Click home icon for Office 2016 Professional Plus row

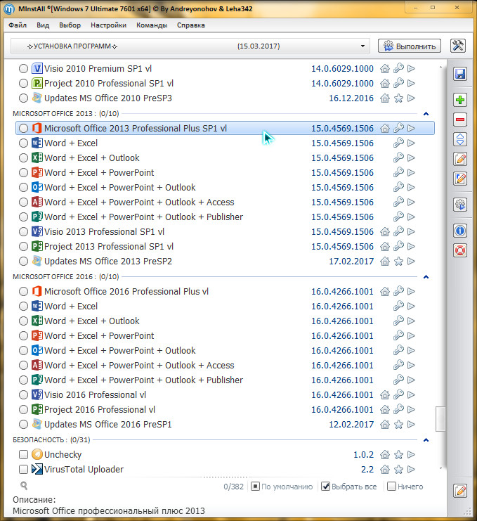[x=385, y=291]
